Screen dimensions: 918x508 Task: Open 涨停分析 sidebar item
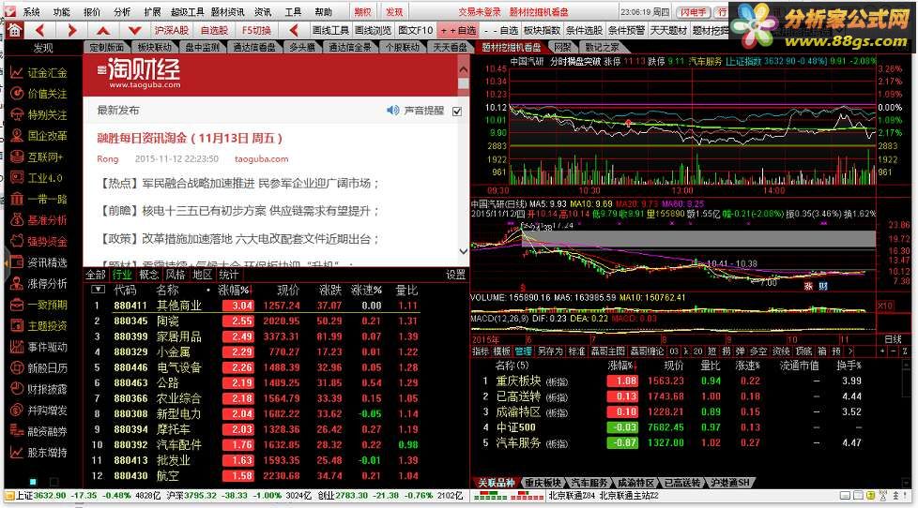39,283
